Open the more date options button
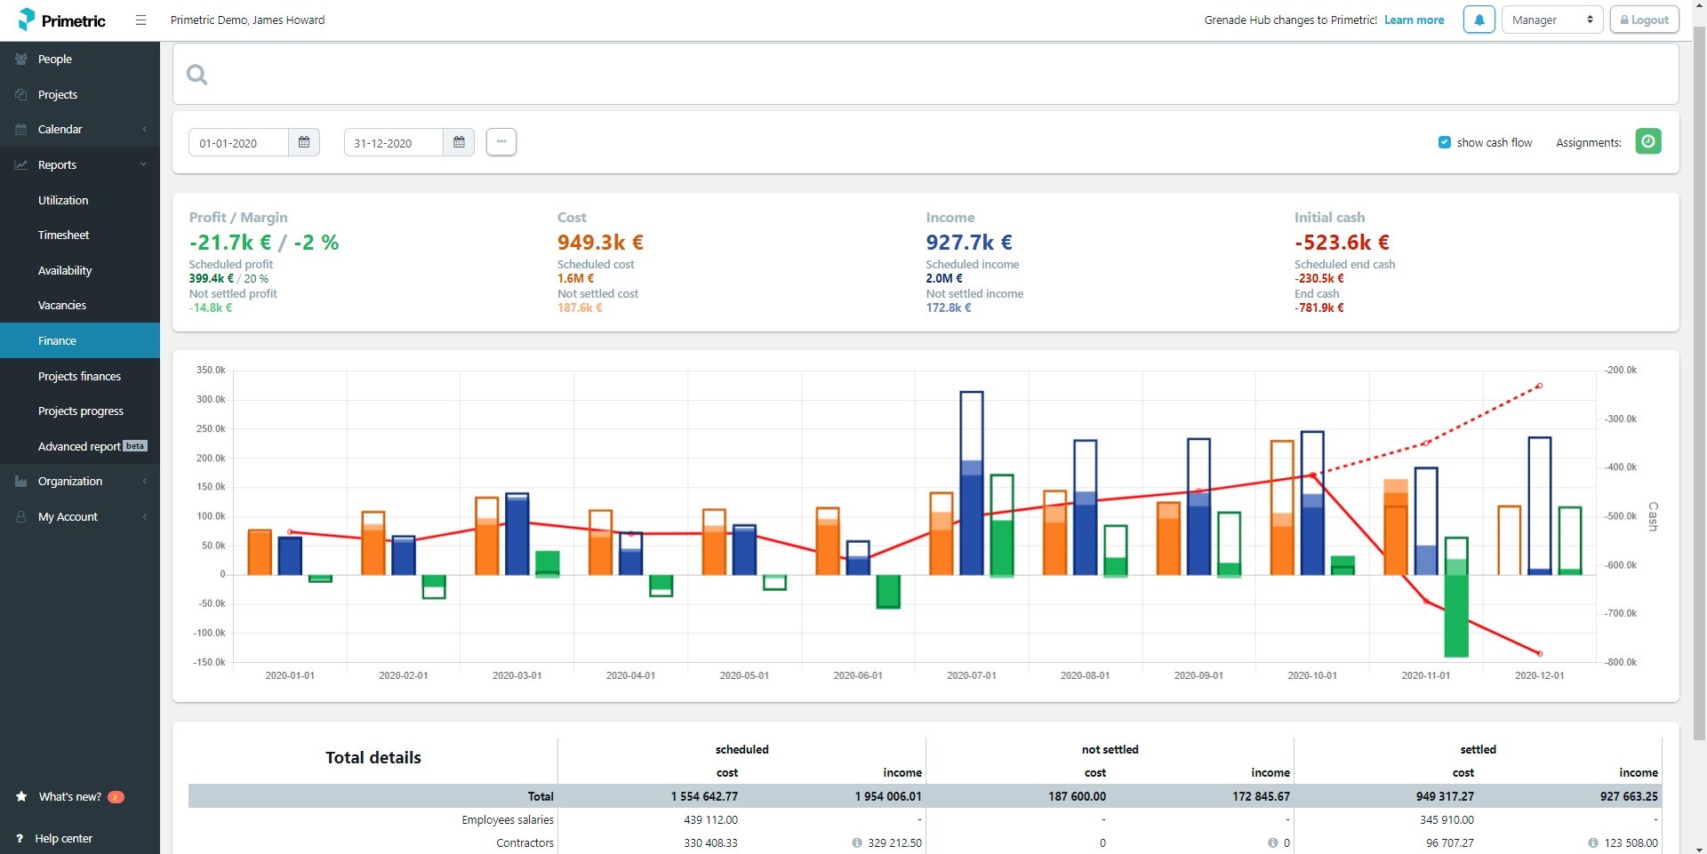The image size is (1707, 854). [x=501, y=141]
